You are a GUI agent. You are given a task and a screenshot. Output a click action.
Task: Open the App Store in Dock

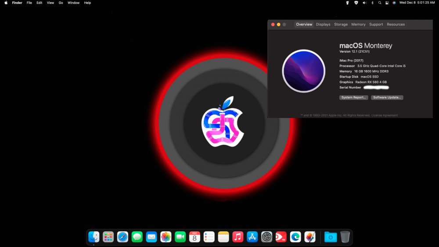tap(252, 237)
